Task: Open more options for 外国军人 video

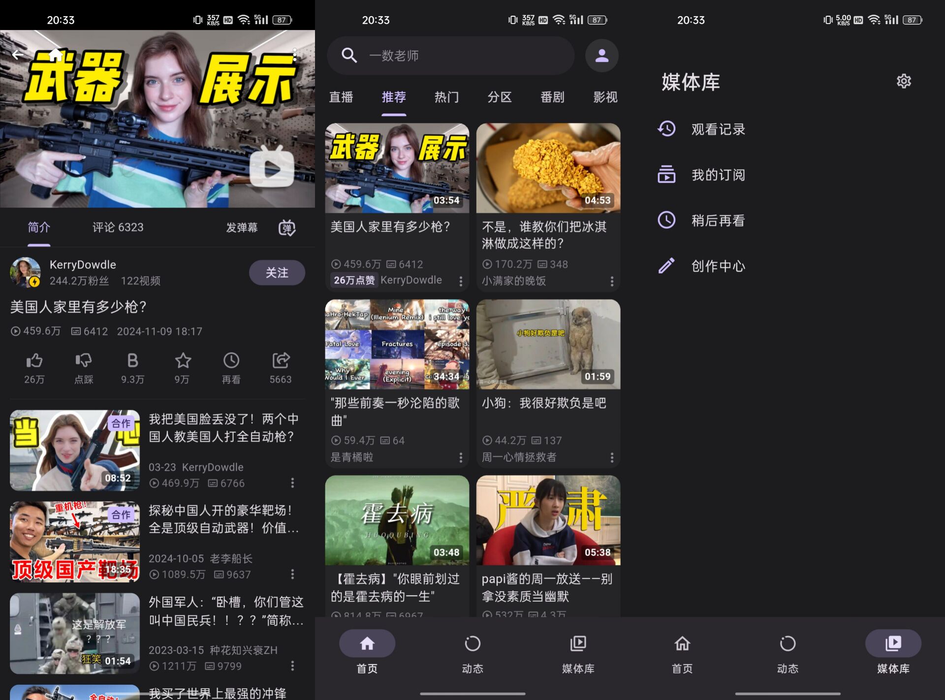Action: pyautogui.click(x=292, y=666)
